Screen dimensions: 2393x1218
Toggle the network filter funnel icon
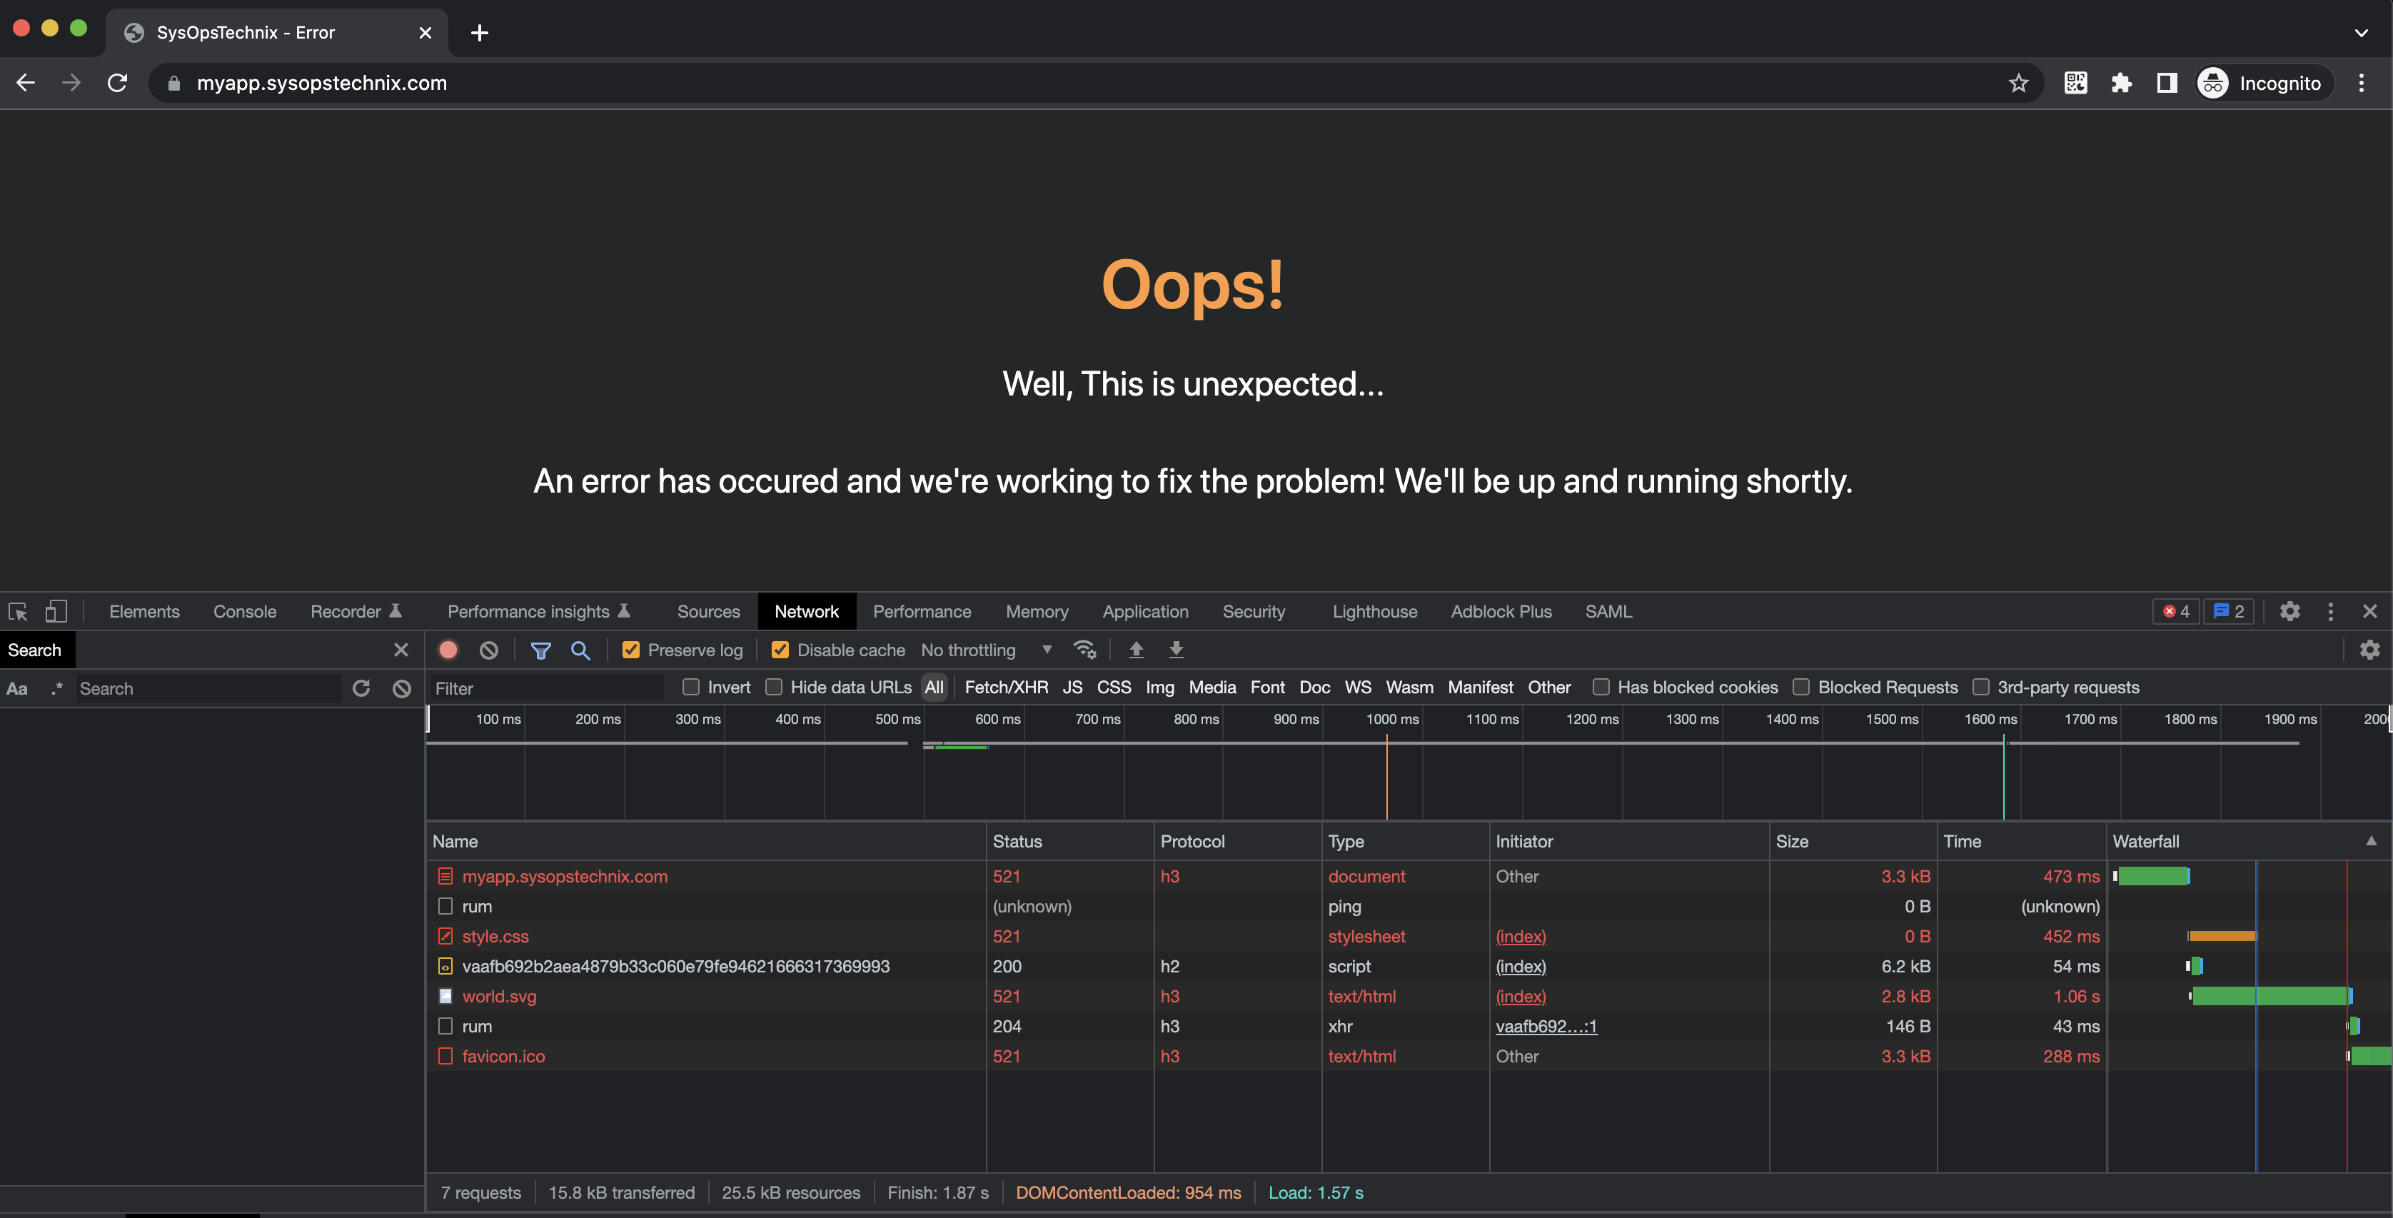click(540, 650)
